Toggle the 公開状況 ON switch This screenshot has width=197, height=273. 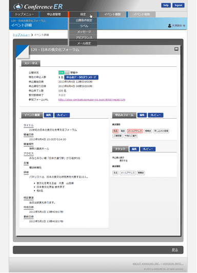64,72
